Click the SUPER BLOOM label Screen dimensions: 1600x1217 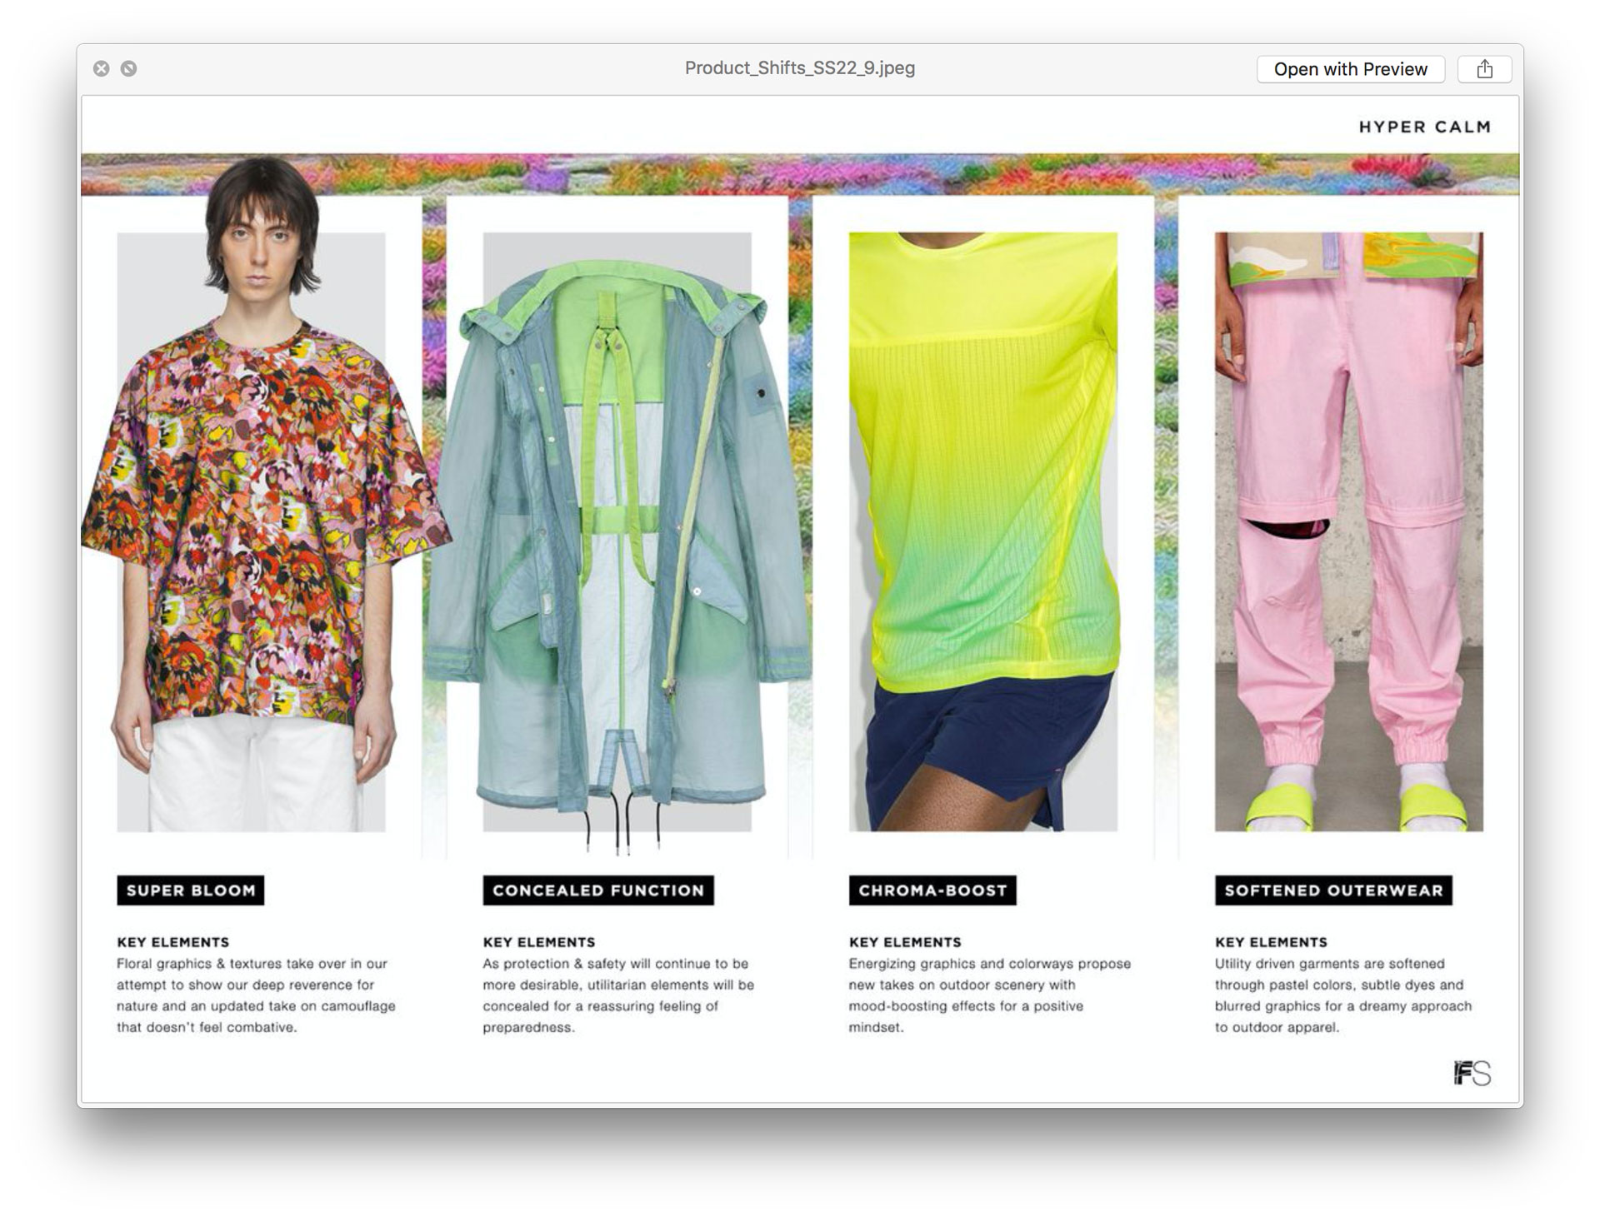coord(191,890)
